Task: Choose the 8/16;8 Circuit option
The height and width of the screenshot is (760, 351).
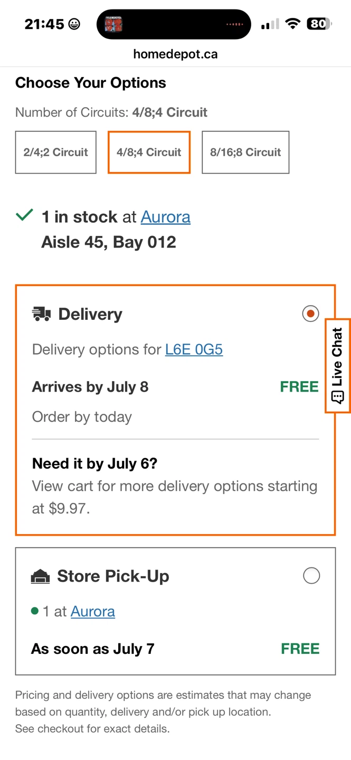Action: [245, 153]
